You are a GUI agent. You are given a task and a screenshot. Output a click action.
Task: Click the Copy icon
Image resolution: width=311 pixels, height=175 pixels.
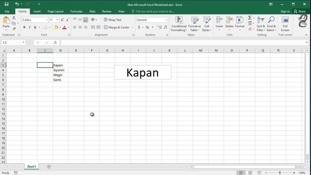pyautogui.click(x=14, y=23)
